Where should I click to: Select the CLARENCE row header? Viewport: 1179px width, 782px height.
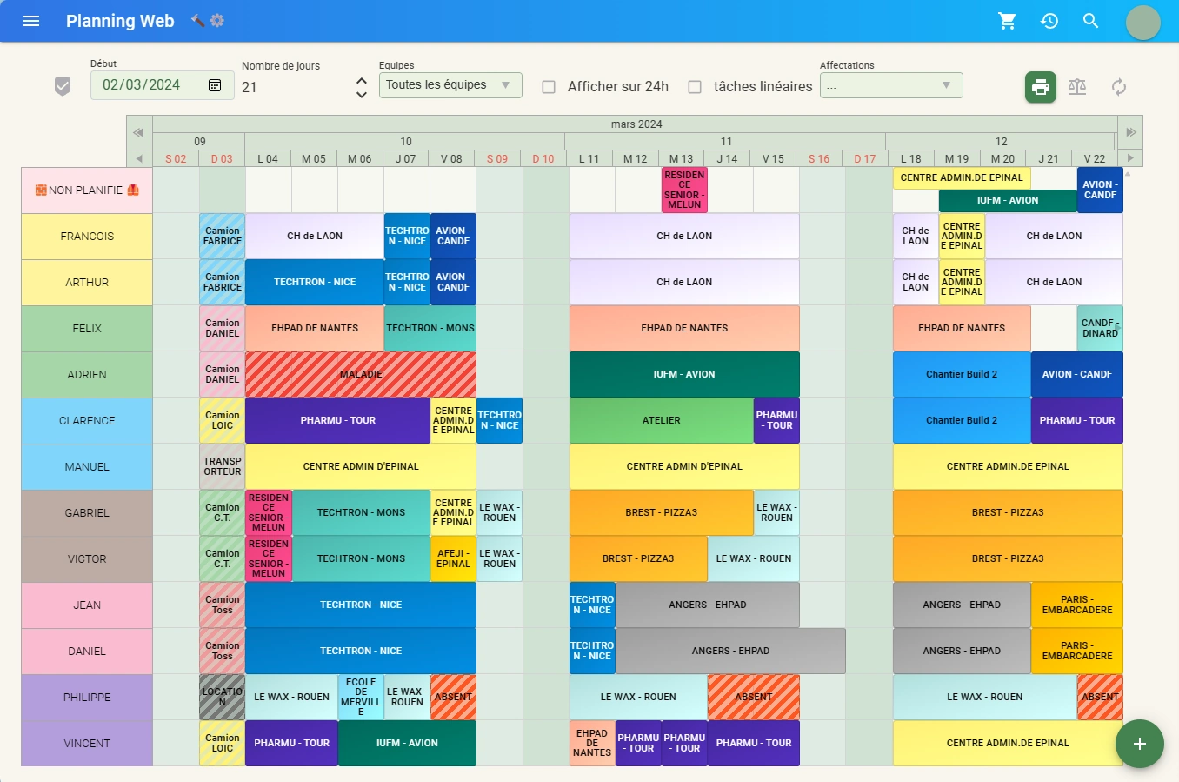point(87,421)
